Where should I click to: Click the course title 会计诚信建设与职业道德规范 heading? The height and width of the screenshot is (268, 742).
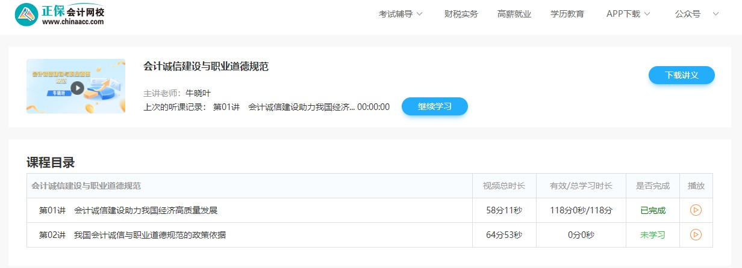point(206,67)
